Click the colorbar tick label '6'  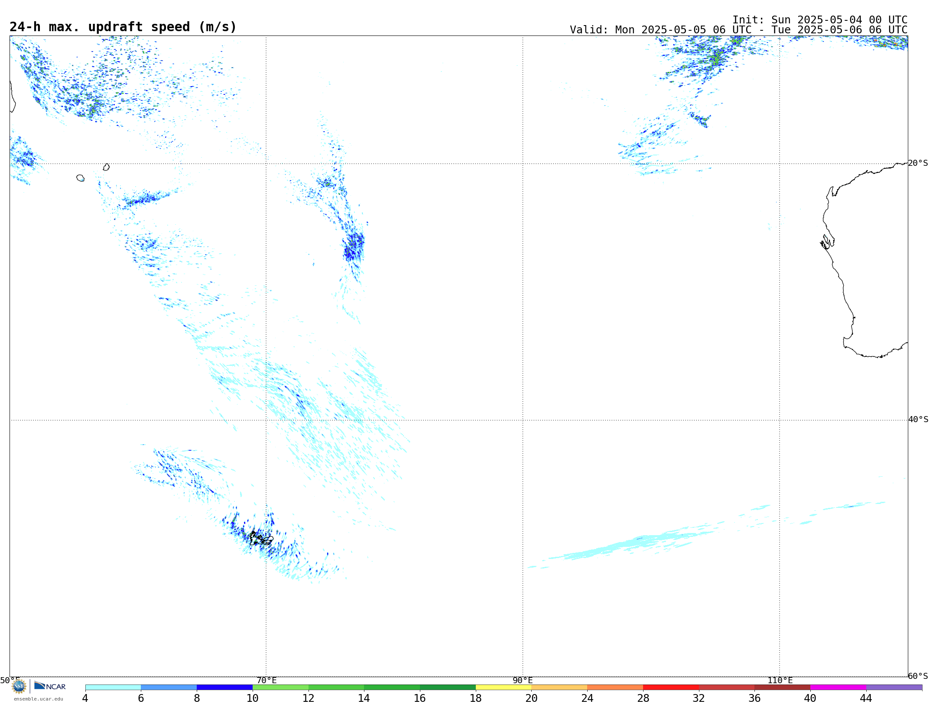141,698
